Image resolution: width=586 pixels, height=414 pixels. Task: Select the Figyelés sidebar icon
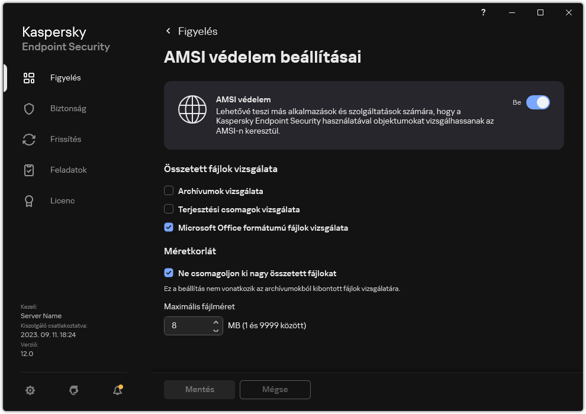[29, 77]
